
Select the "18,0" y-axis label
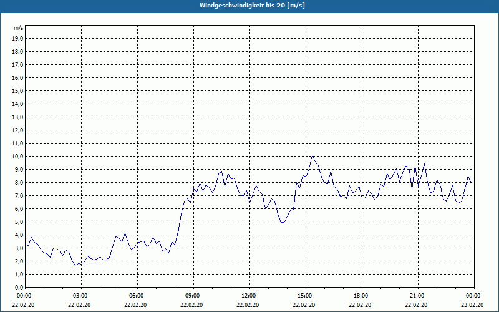coord(17,52)
